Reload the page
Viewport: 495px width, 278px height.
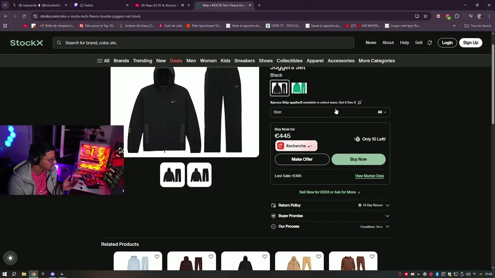coord(24,16)
